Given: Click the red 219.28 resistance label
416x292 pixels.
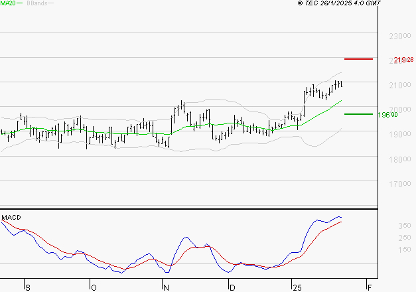Looking at the screenshot, I should (x=403, y=60).
